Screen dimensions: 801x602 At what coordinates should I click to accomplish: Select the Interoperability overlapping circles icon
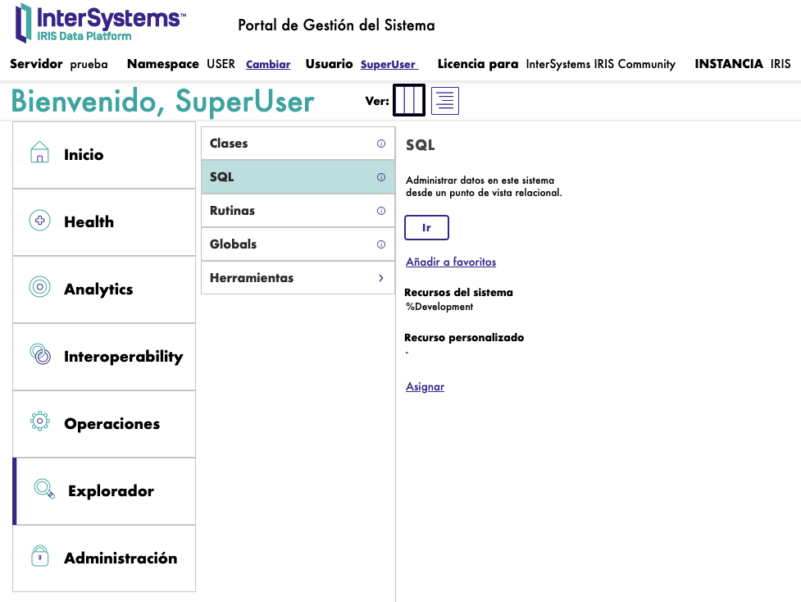pyautogui.click(x=39, y=354)
